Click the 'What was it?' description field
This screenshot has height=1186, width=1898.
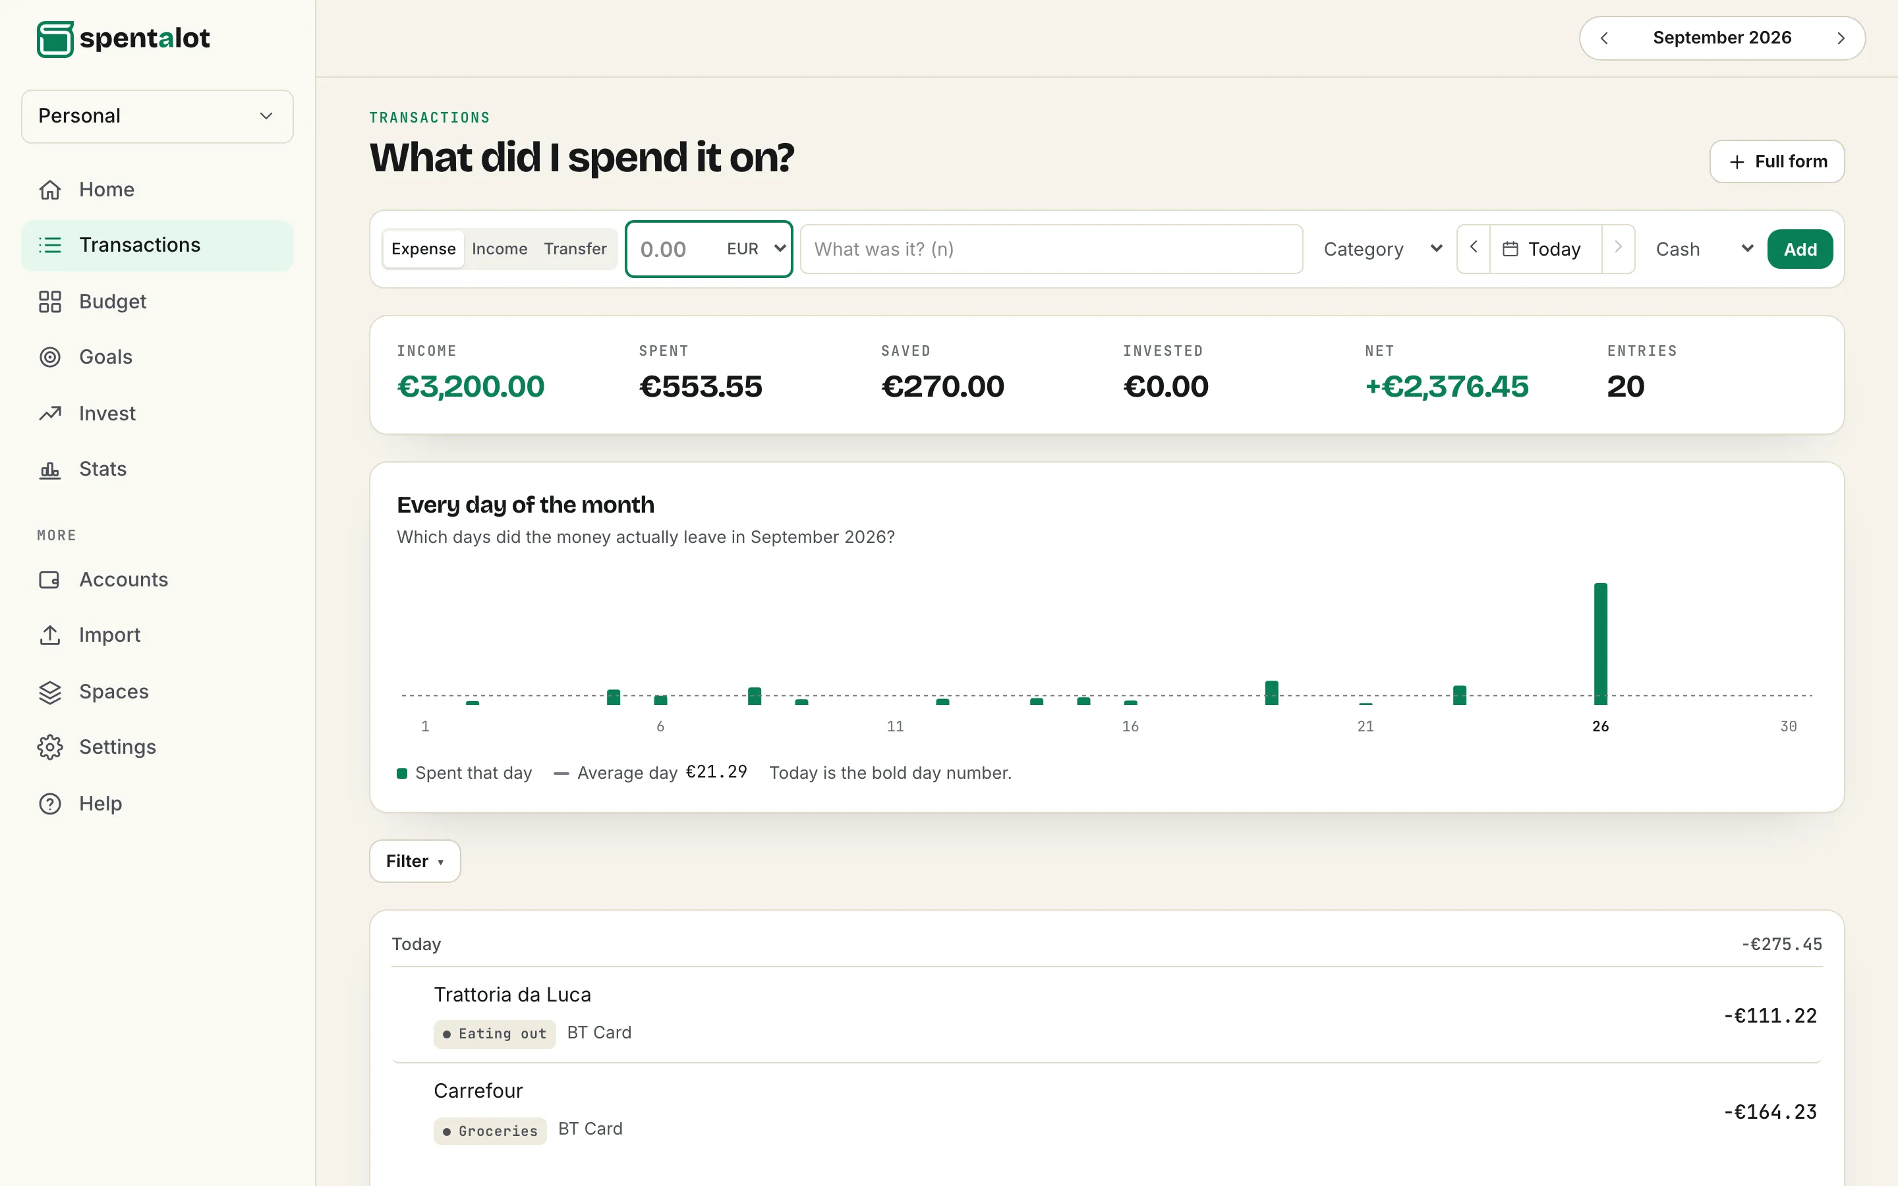pyautogui.click(x=1051, y=248)
